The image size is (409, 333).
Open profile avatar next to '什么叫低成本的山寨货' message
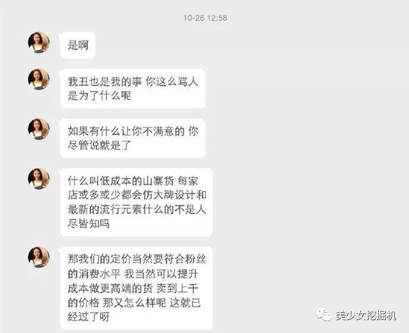click(39, 178)
